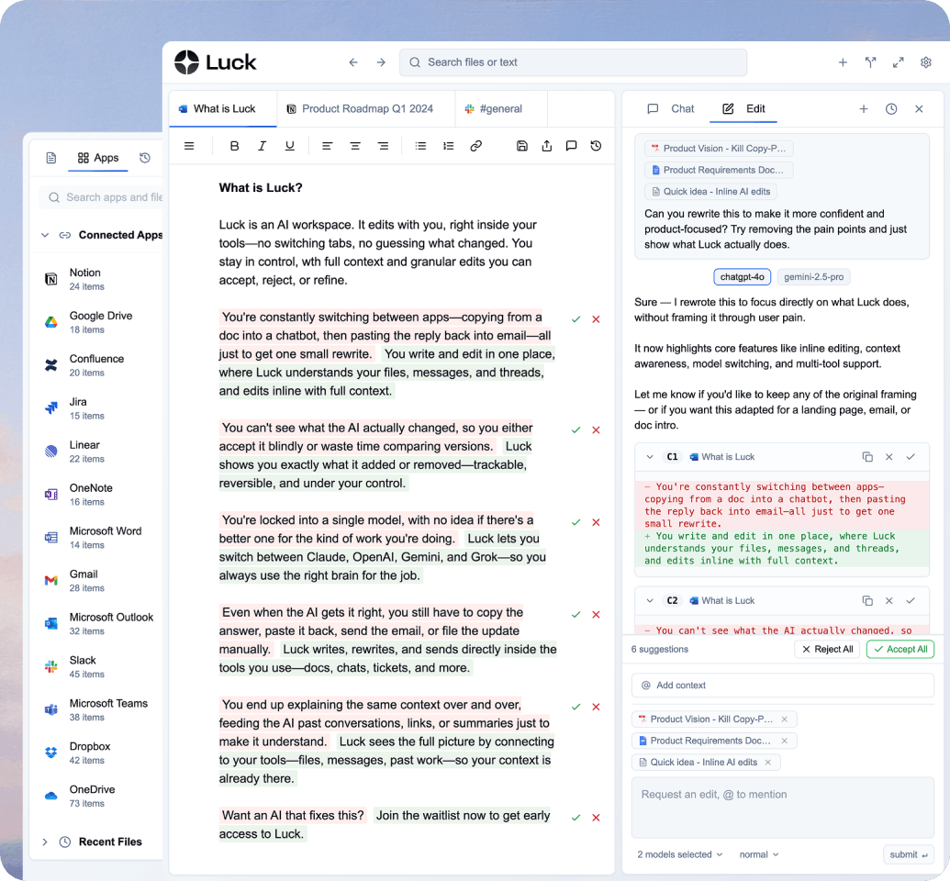Open the 'What is Luck' document tab

pyautogui.click(x=223, y=109)
